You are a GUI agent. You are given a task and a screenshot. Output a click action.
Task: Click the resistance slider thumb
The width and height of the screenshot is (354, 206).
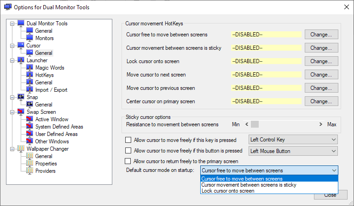[255, 124]
